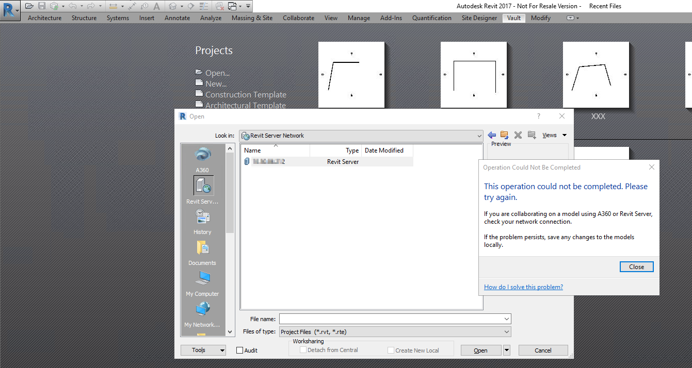Click the Undo arrow icon
This screenshot has width=692, height=368.
pyautogui.click(x=73, y=6)
